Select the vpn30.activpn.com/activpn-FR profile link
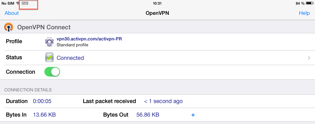 pyautogui.click(x=89, y=39)
